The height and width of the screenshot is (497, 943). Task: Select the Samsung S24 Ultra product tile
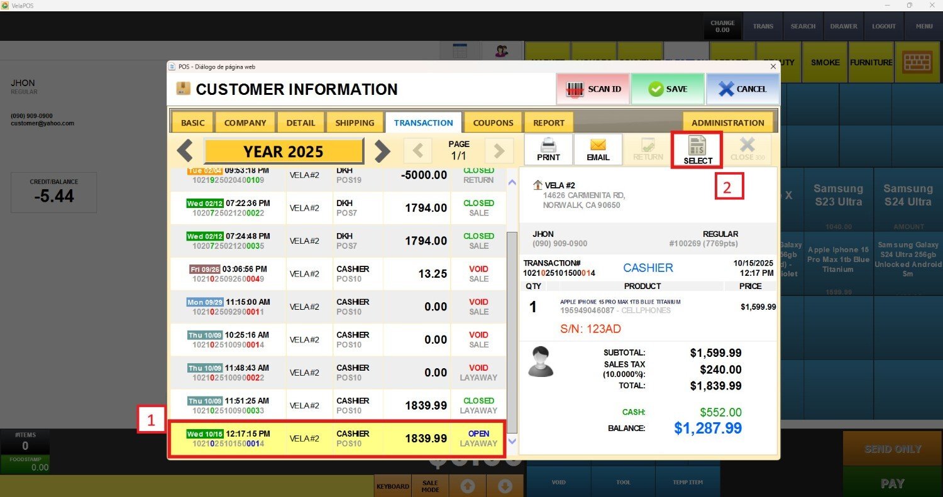click(x=908, y=195)
